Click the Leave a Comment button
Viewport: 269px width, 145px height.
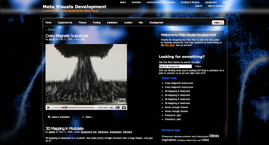[59, 117]
